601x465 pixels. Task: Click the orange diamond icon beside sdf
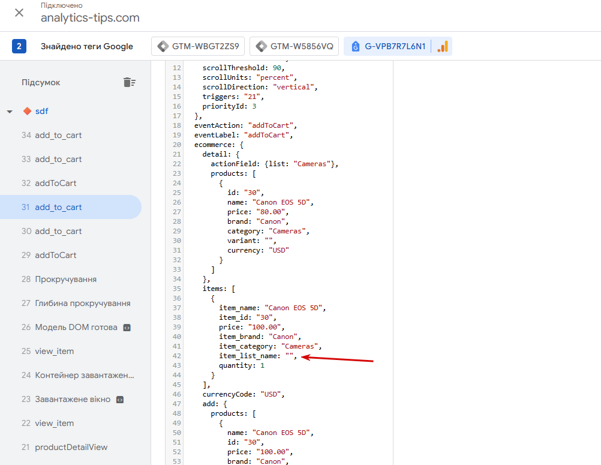(x=27, y=111)
